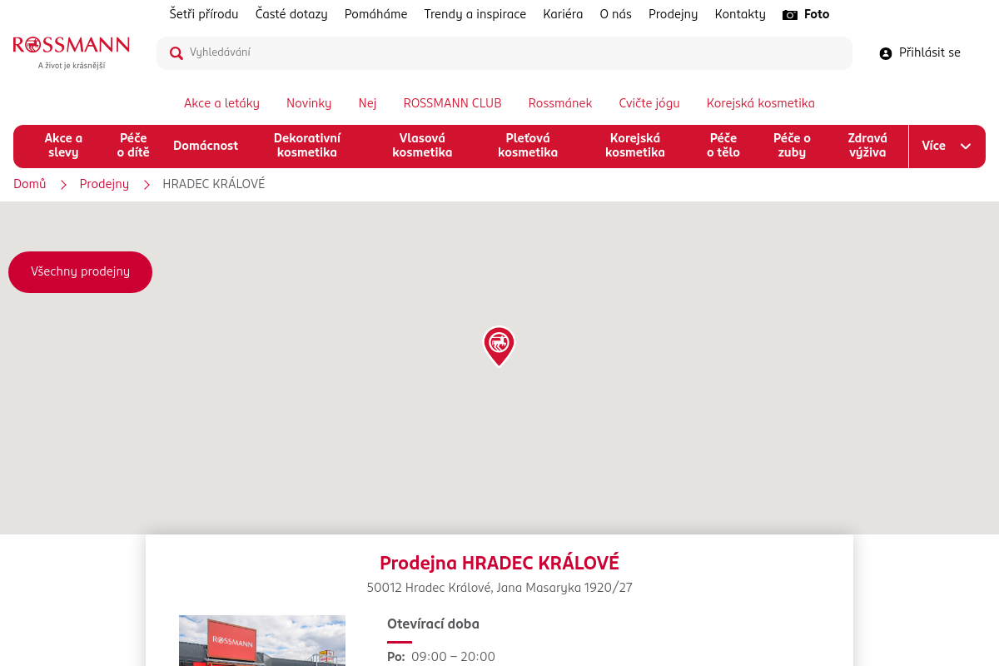
Task: Click the camera Foto icon
Action: click(x=790, y=15)
